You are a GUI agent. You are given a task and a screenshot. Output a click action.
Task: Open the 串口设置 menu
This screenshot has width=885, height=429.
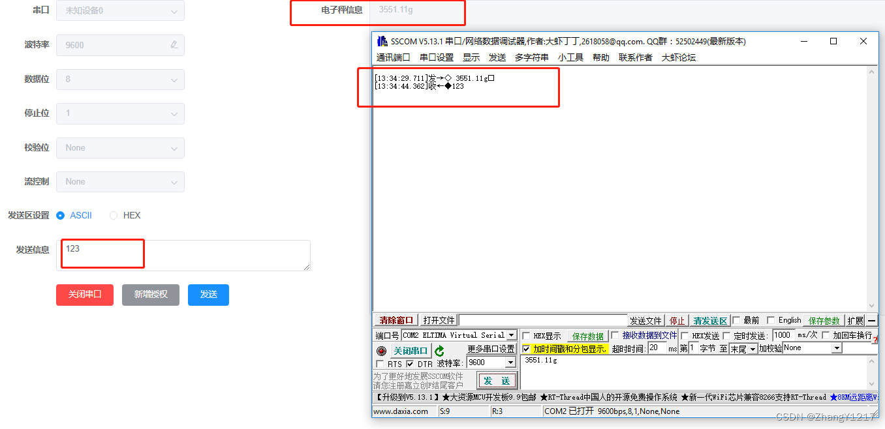437,57
